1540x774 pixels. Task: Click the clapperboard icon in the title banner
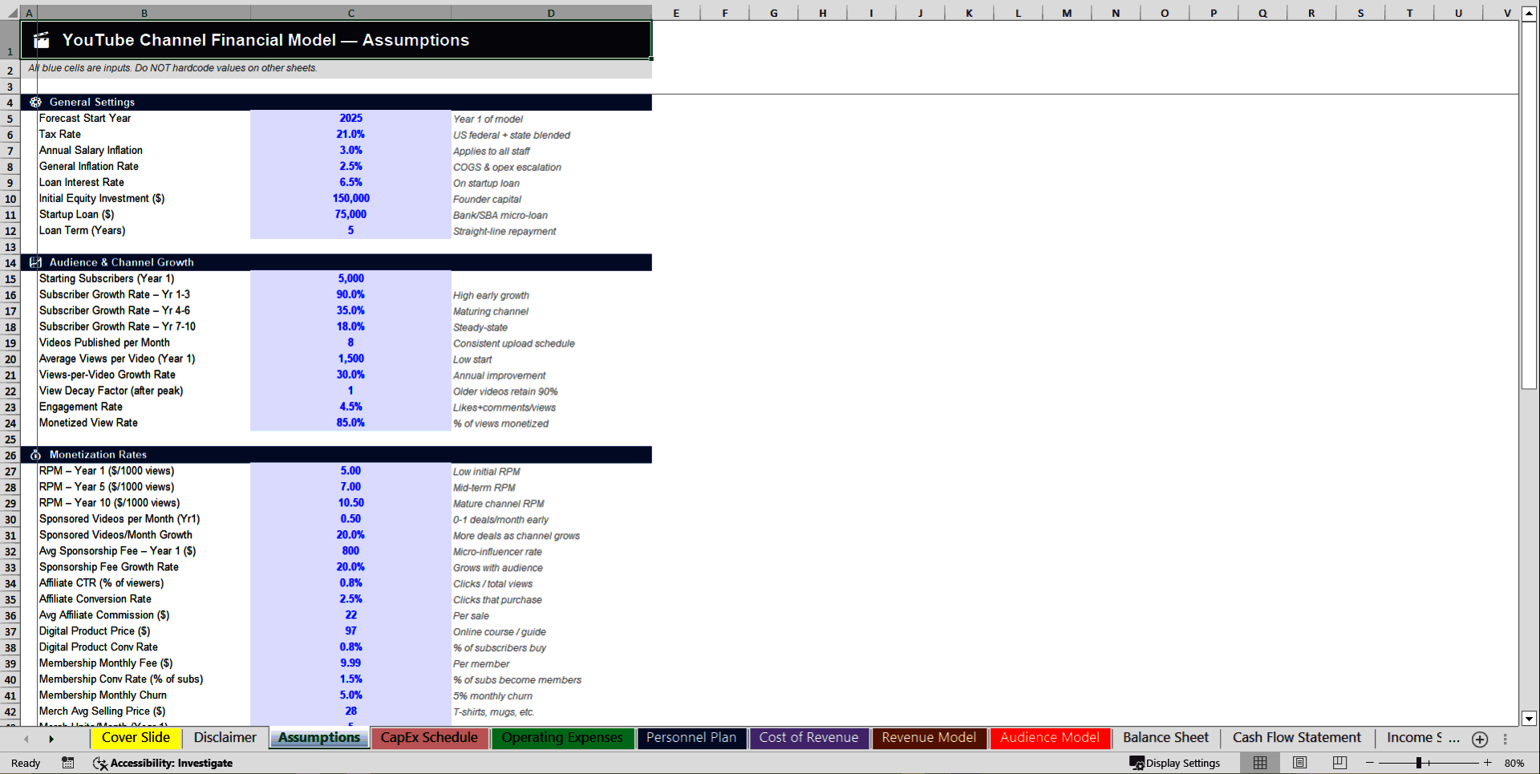tap(41, 39)
